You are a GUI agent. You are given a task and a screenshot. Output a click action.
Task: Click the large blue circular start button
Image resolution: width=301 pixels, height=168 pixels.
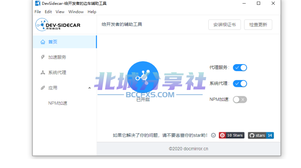click(x=143, y=77)
